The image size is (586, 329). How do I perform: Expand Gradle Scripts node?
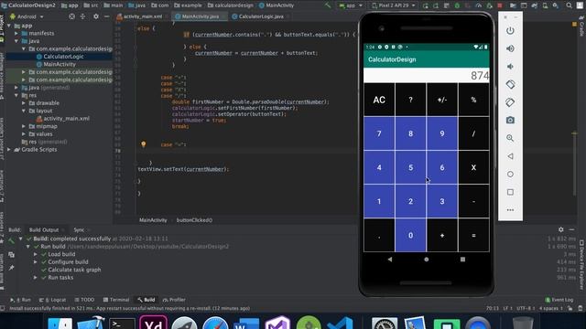coord(9,150)
